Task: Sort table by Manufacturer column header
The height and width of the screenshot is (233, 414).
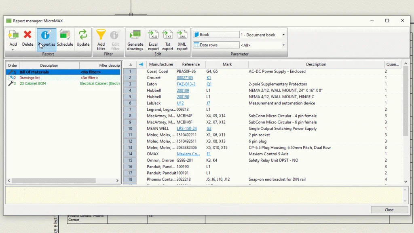Action: click(161, 64)
